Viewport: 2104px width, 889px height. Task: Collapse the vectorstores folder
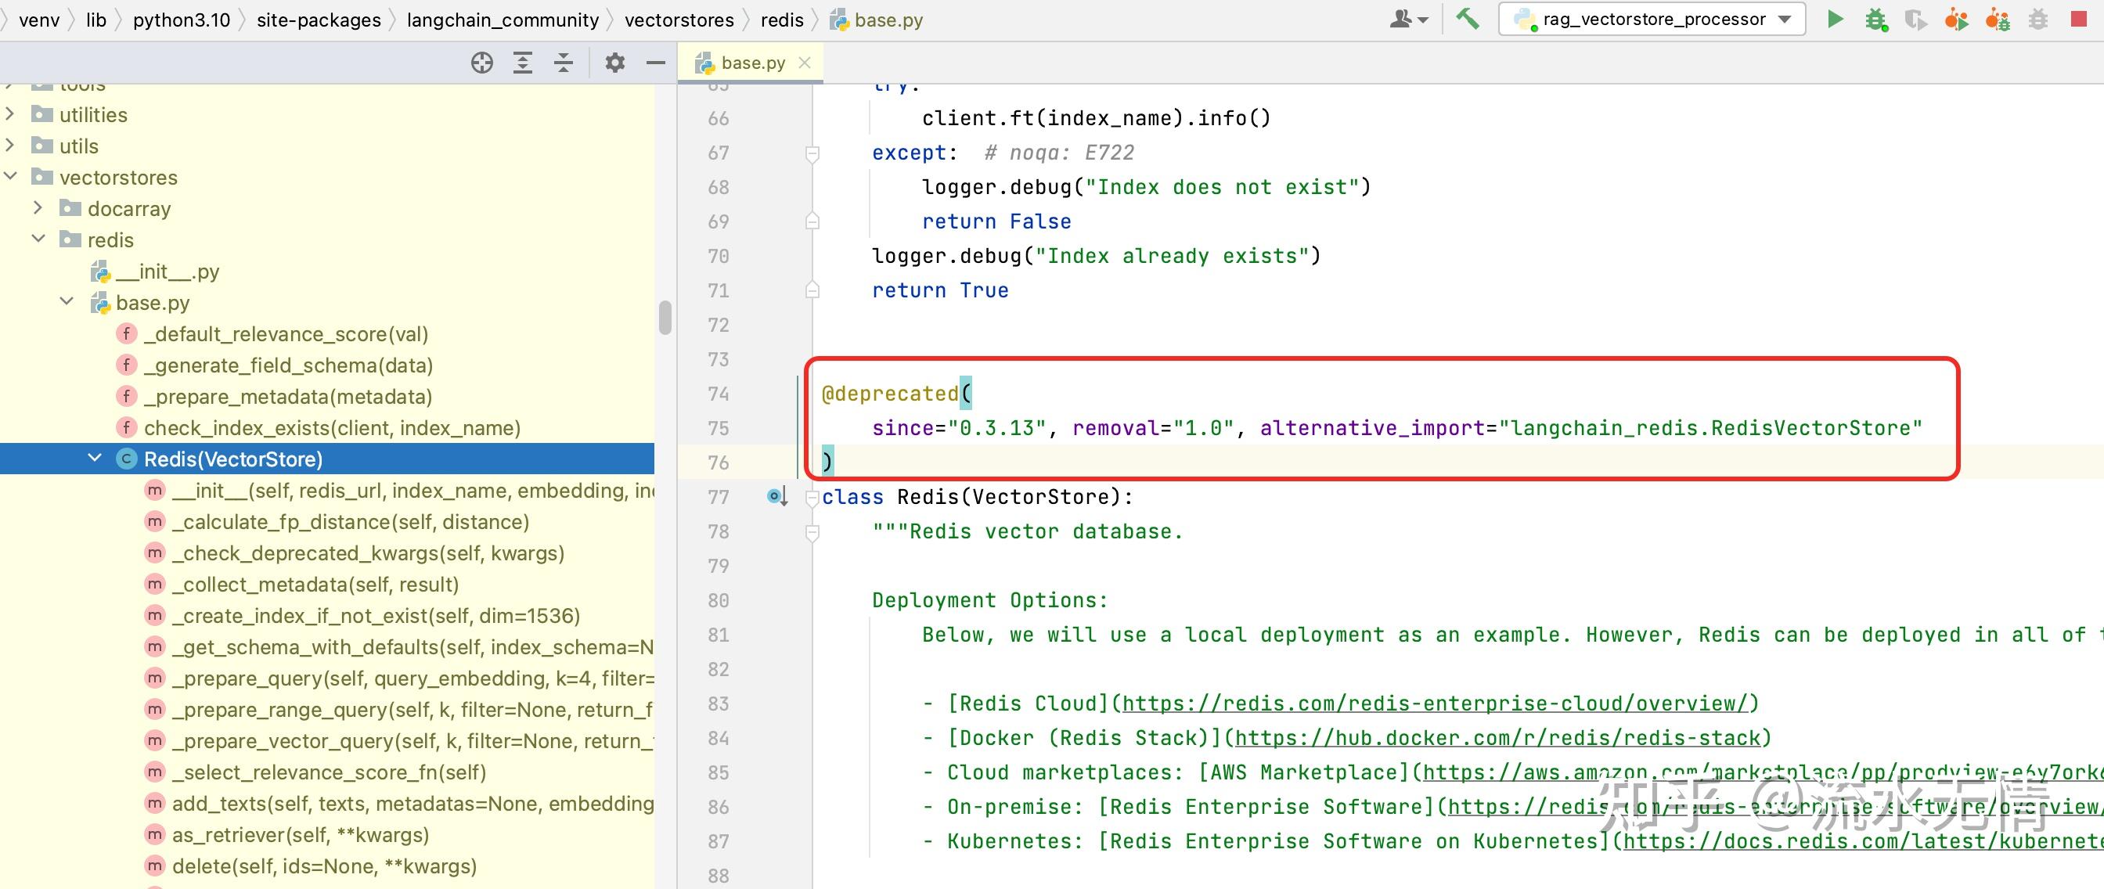12,177
